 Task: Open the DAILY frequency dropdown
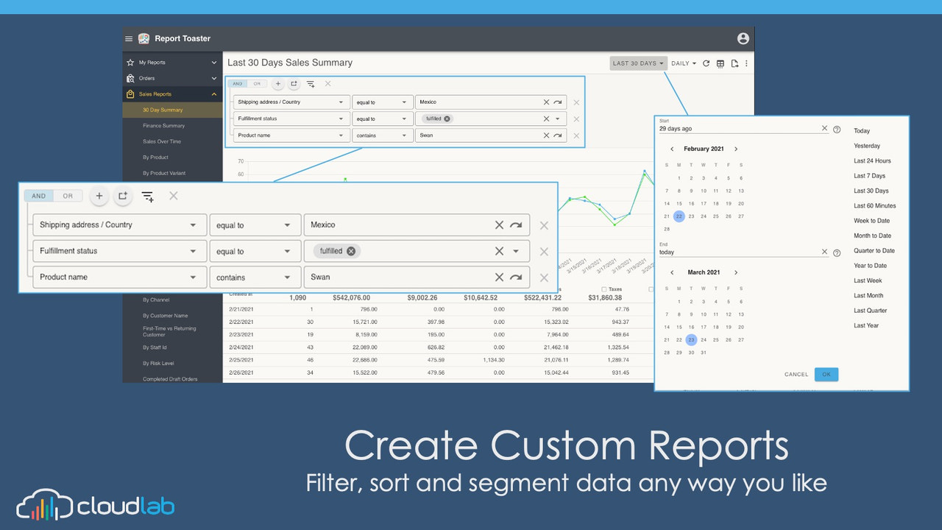click(x=682, y=63)
